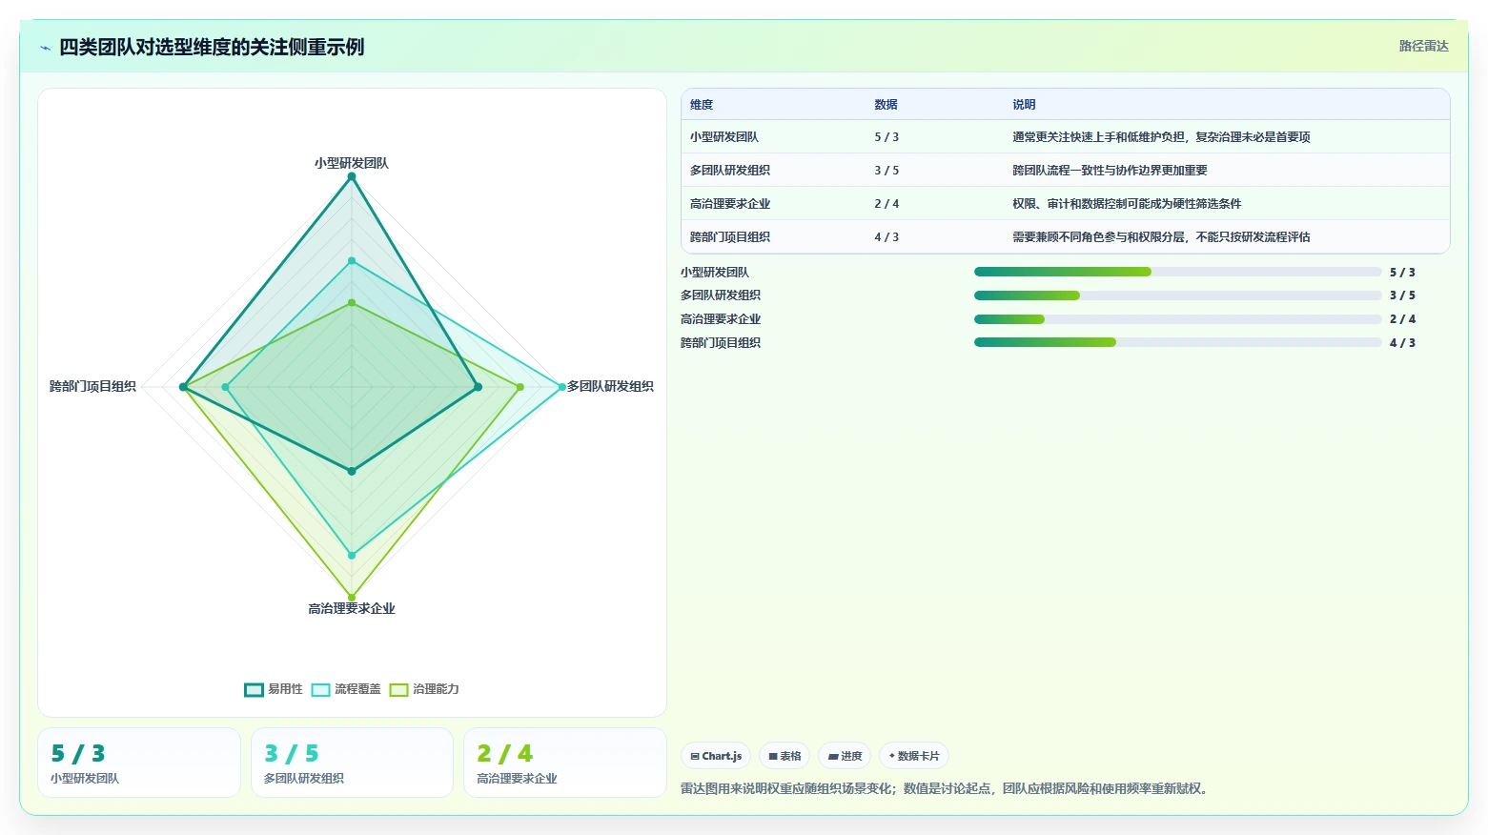Screen dimensions: 1488x835
Task: Click the 表格 chip icon
Action: [x=773, y=756]
